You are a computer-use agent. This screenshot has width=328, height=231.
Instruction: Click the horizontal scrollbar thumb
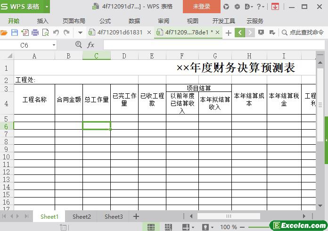pos(229,216)
